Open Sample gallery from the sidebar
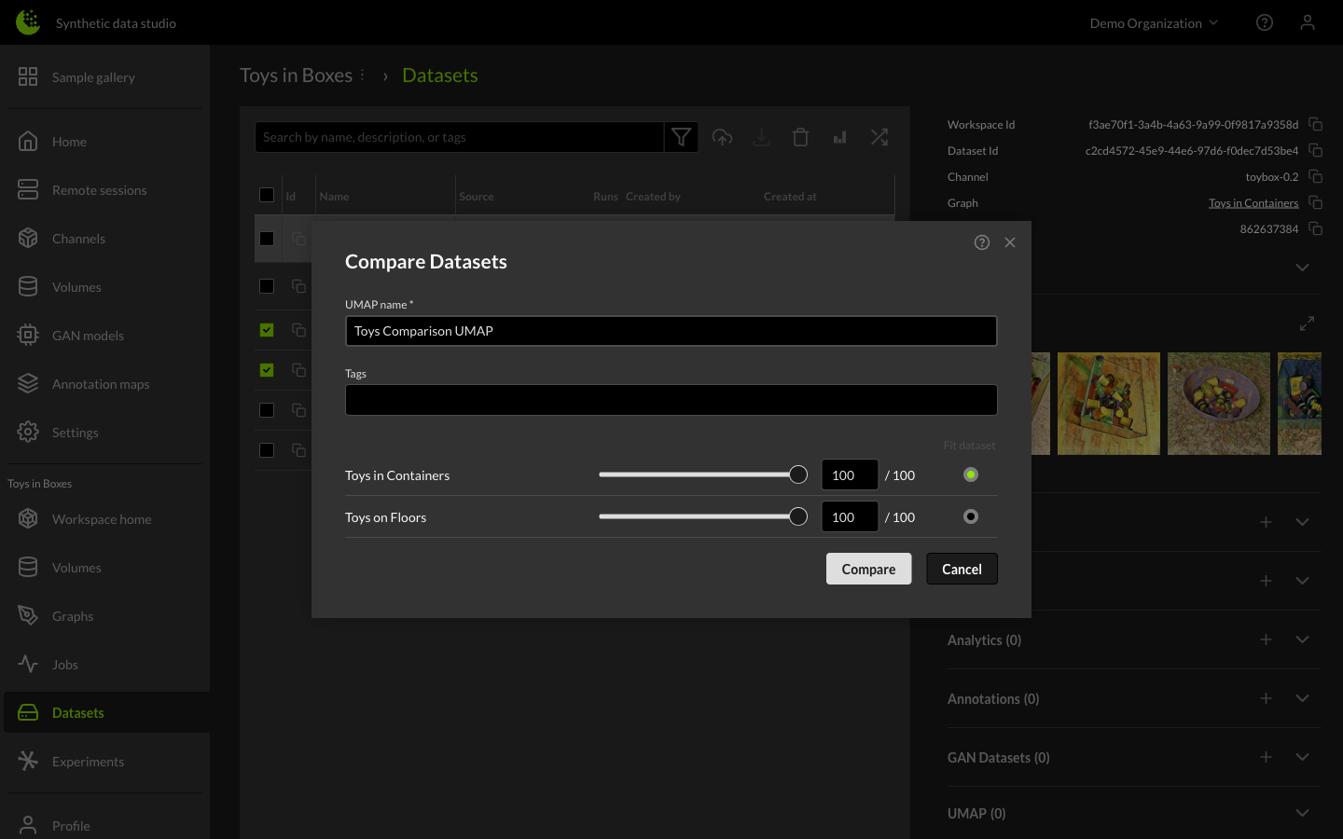 (93, 77)
